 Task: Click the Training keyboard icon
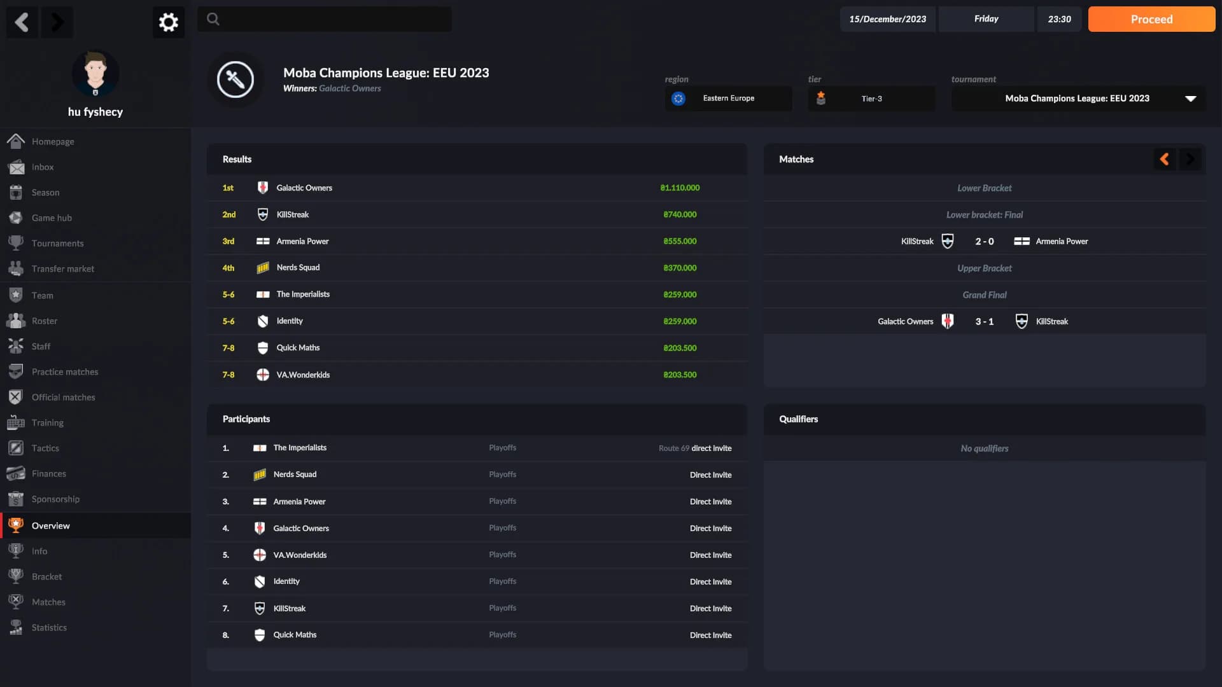(x=16, y=422)
